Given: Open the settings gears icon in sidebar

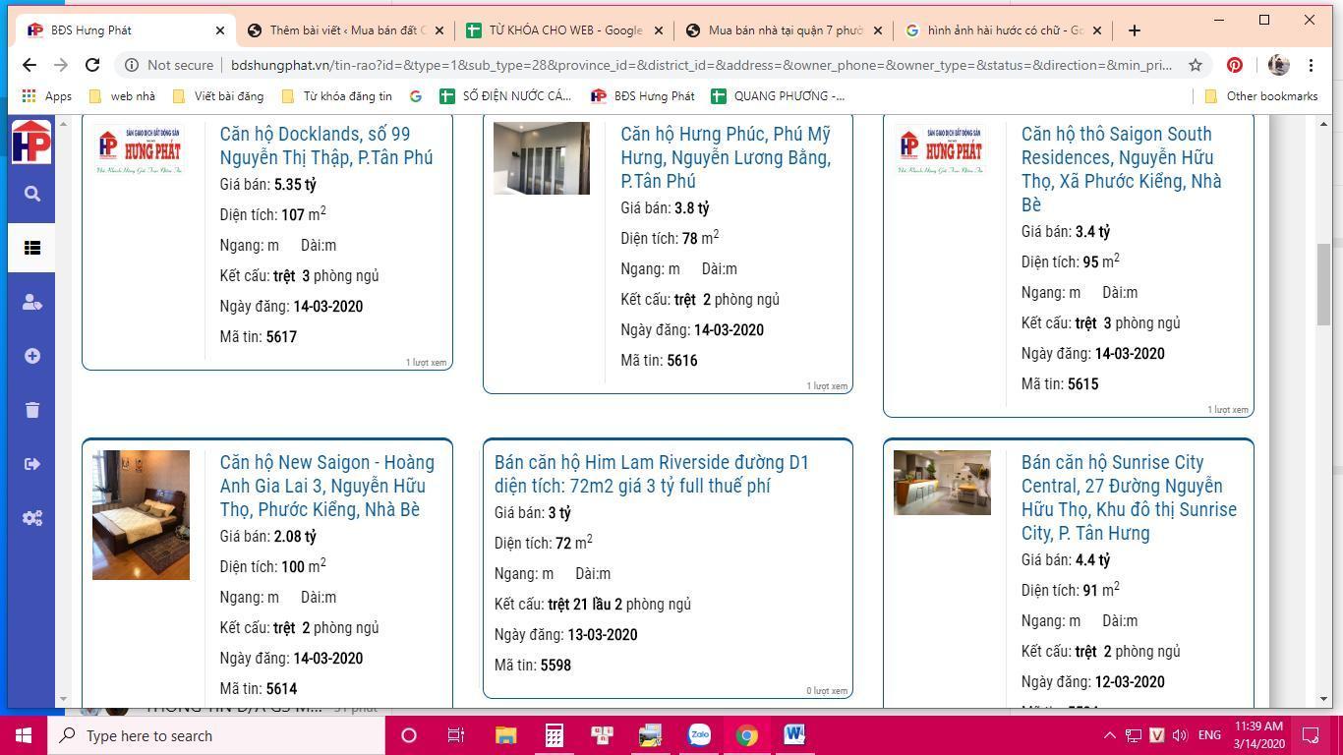Looking at the screenshot, I should pos(31,518).
